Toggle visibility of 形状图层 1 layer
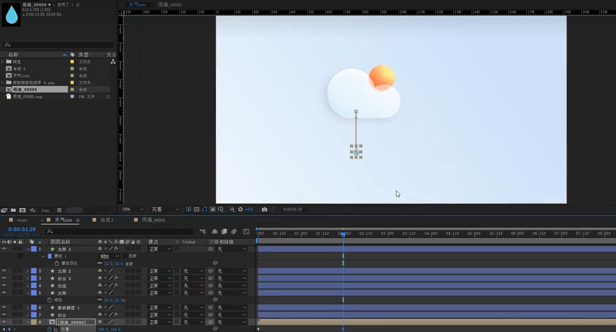Image resolution: width=616 pixels, height=332 pixels. click(x=4, y=307)
